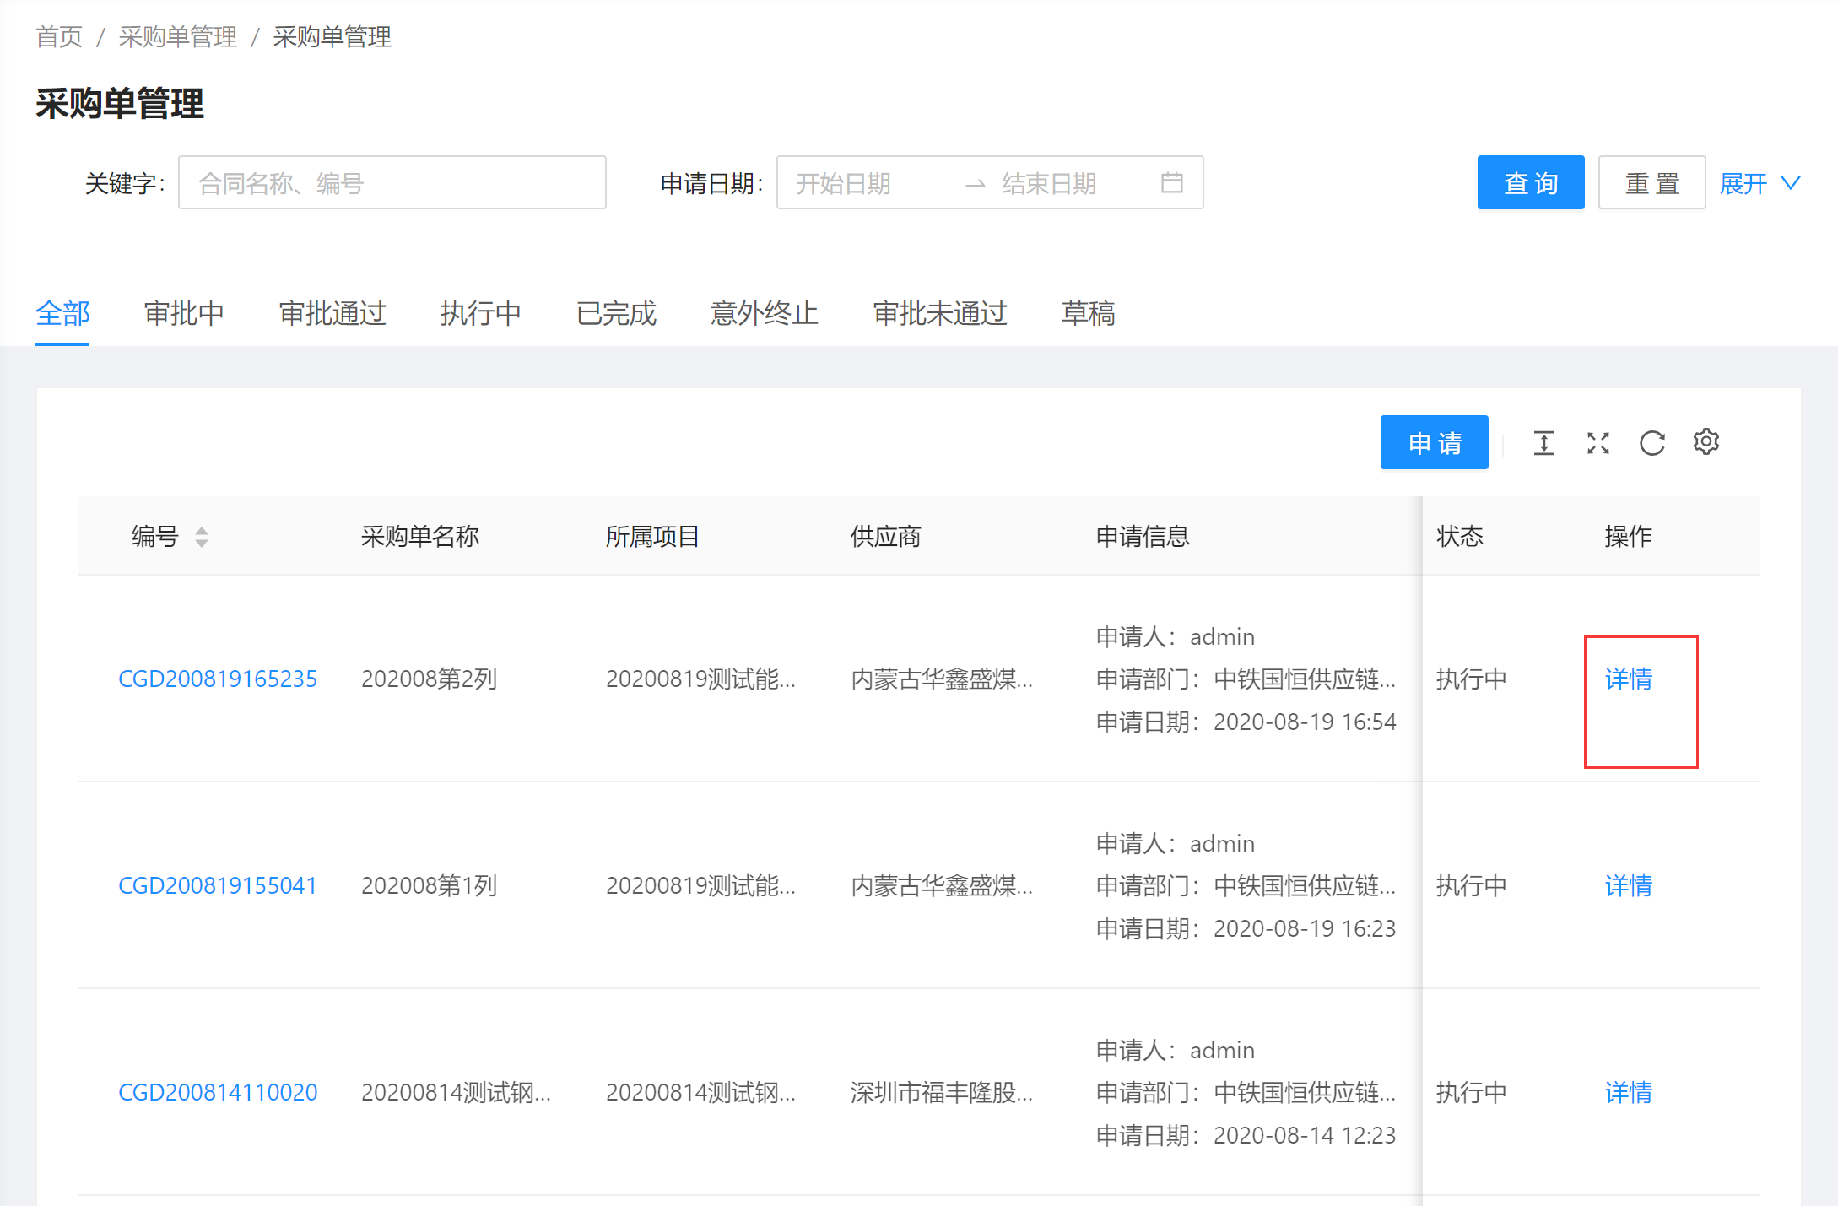This screenshot has height=1206, width=1838.
Task: Go to 首页 in the breadcrumb
Action: point(59,37)
